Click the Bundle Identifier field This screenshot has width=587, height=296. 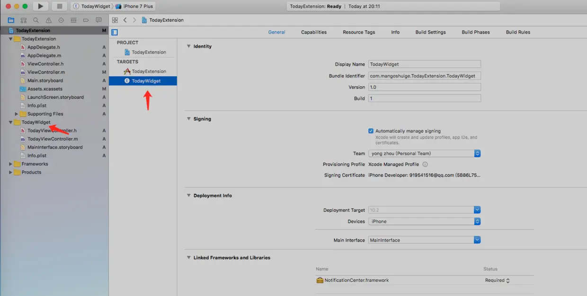(425, 76)
